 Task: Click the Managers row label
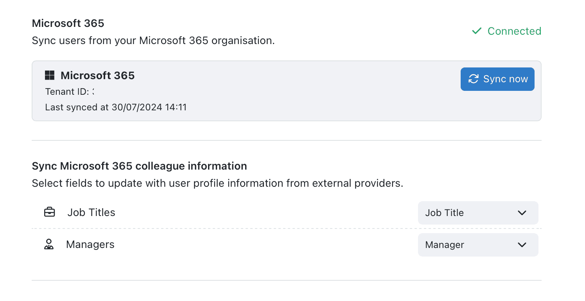[90, 244]
